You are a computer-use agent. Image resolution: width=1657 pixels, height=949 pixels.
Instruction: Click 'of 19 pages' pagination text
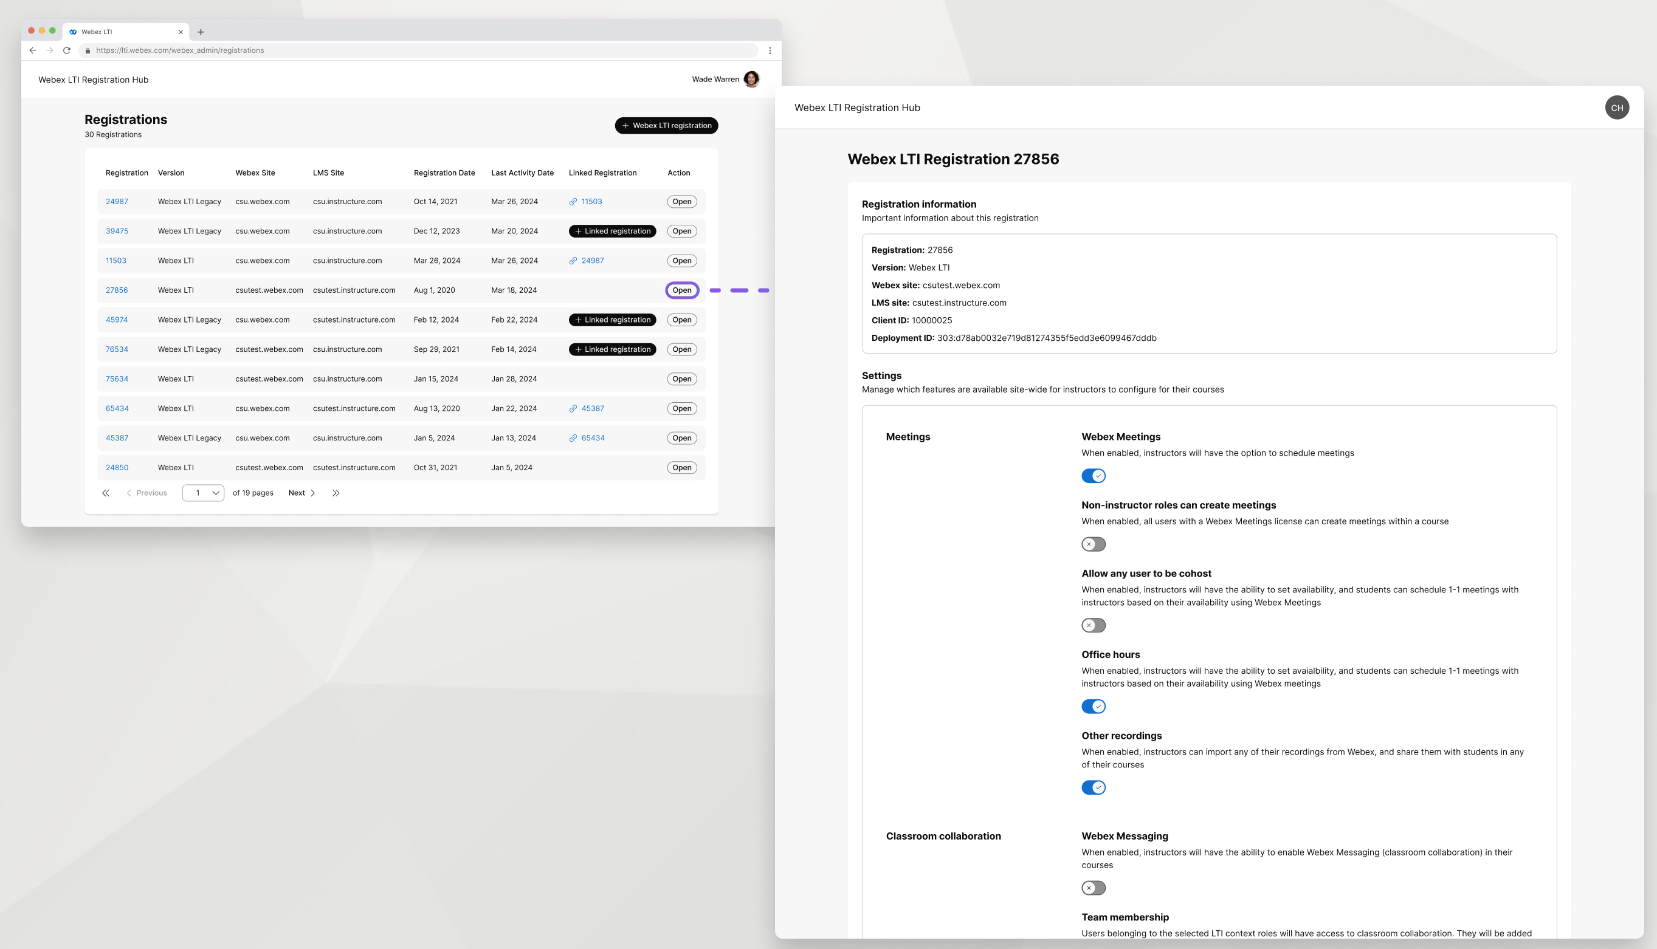pyautogui.click(x=253, y=493)
